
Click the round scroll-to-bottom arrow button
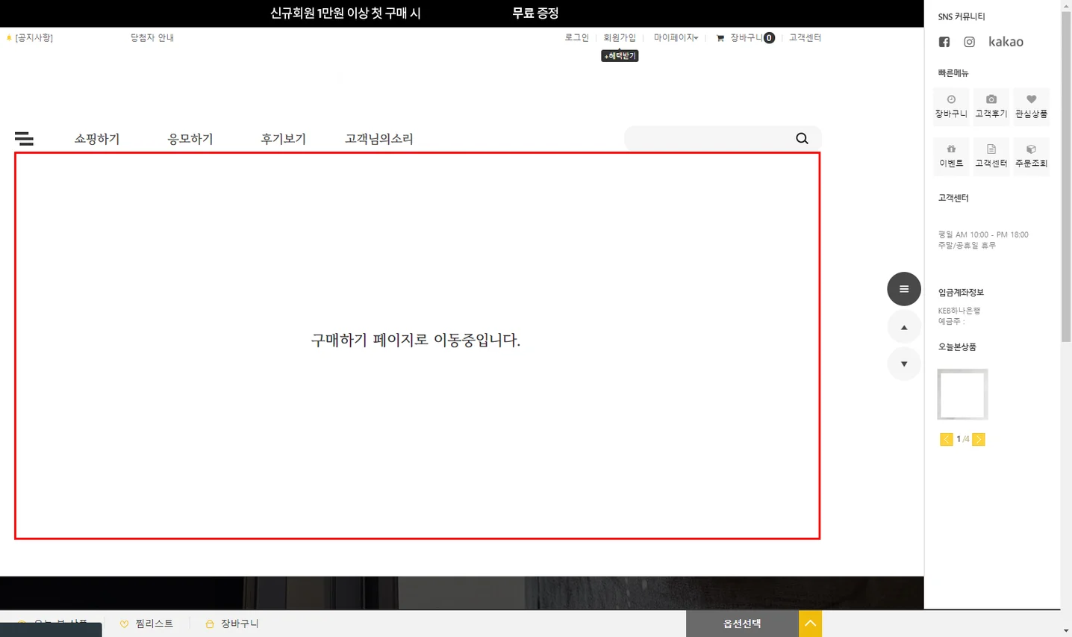[904, 364]
